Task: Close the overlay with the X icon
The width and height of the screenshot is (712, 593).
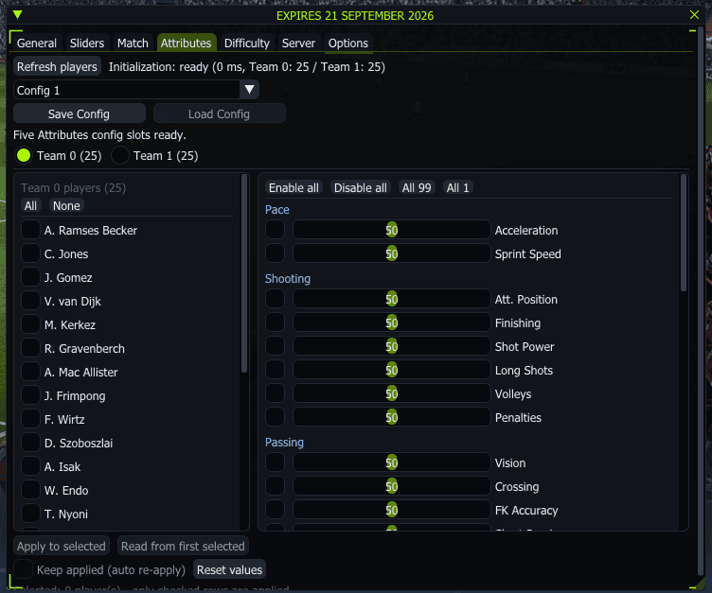Action: pyautogui.click(x=694, y=14)
